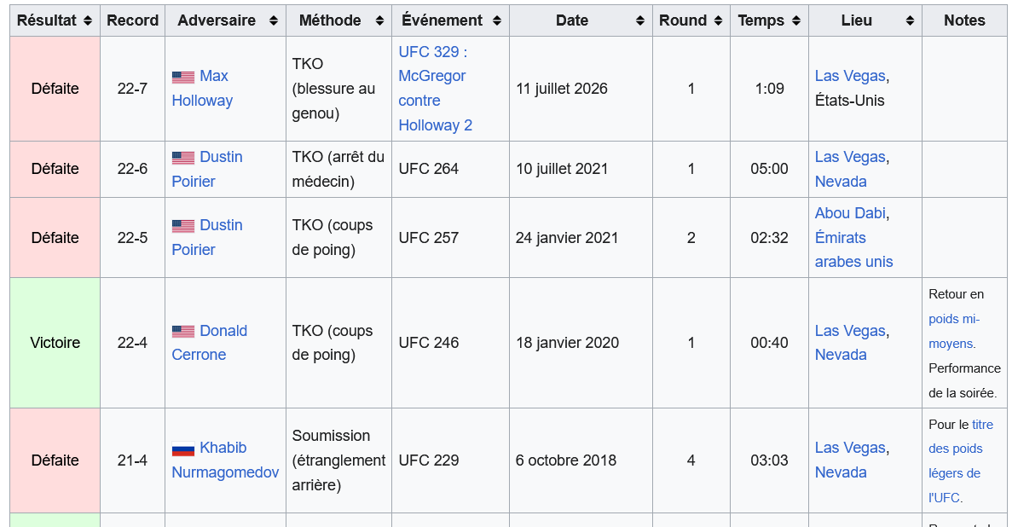Click Russian flag next to Khabib
Image resolution: width=1018 pixels, height=527 pixels.
click(183, 449)
